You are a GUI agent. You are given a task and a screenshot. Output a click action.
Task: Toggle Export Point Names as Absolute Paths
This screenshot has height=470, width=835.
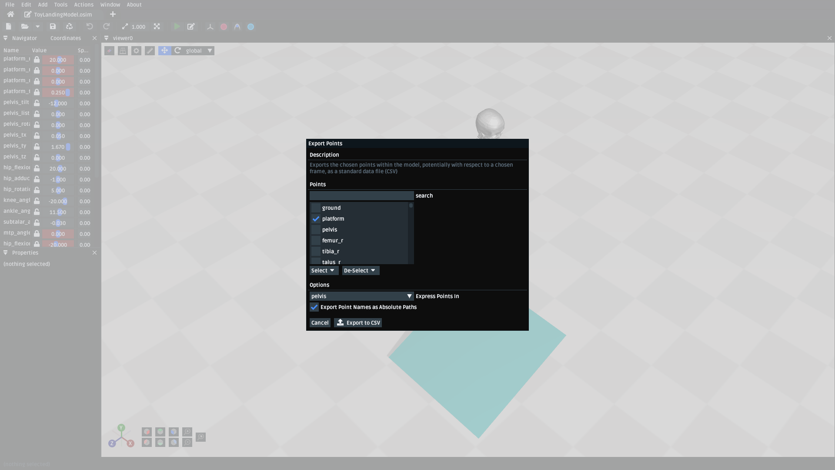pyautogui.click(x=314, y=307)
